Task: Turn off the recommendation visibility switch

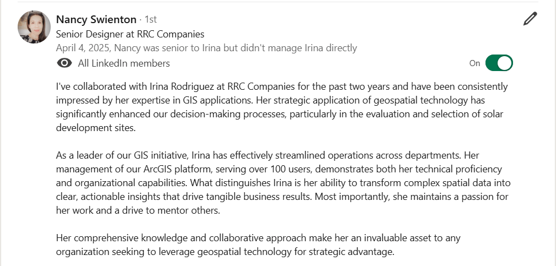Action: 499,63
